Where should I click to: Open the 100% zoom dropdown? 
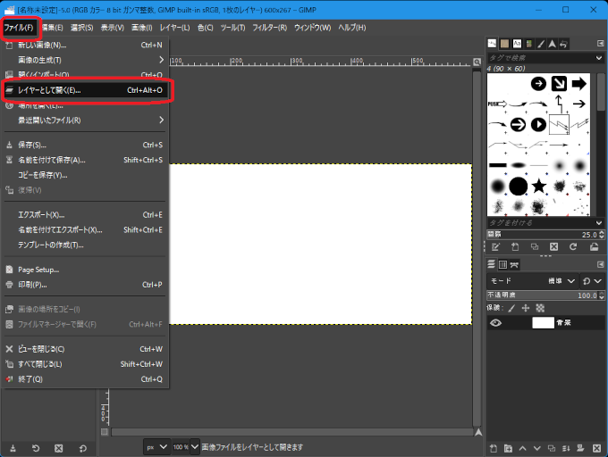point(195,447)
